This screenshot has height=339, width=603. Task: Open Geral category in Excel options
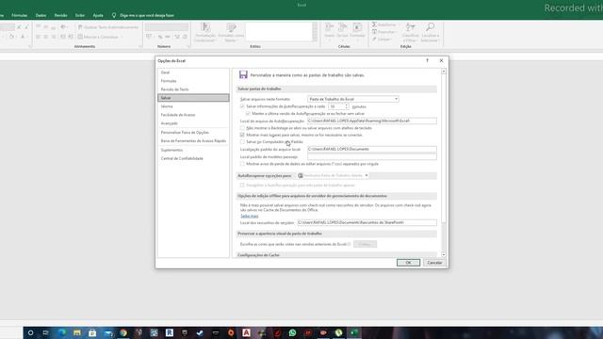pos(166,73)
